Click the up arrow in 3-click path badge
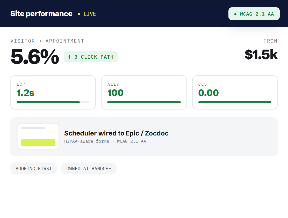Screen dimensions: 288x218 coord(69,57)
